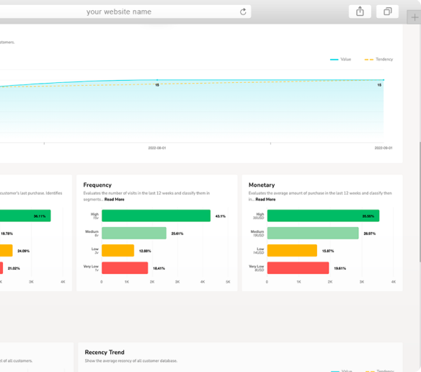Click the Recency red bar with 21.02%

[x=1, y=268]
